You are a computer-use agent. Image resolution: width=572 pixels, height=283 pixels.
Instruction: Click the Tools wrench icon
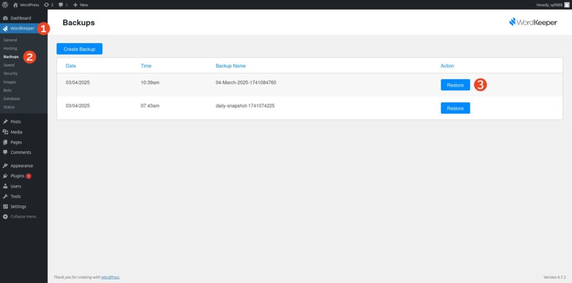tap(5, 196)
